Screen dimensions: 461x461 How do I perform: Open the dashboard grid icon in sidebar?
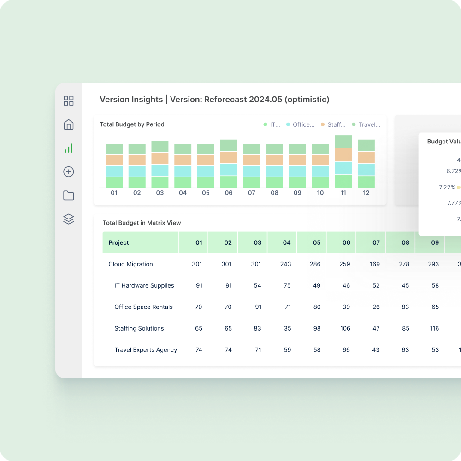tap(69, 101)
